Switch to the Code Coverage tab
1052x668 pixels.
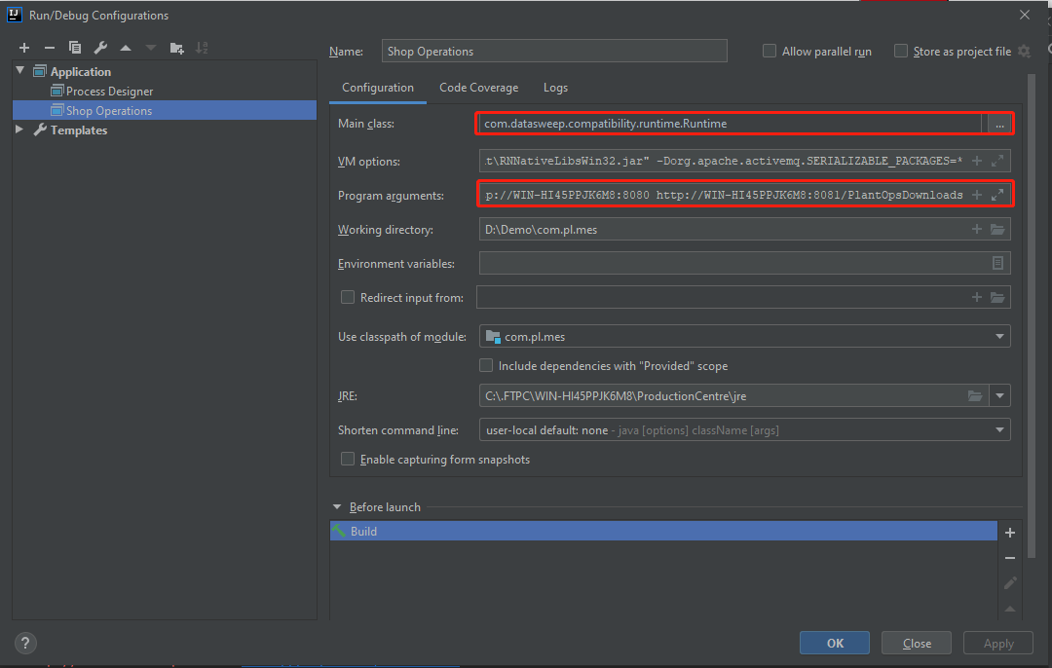(478, 87)
